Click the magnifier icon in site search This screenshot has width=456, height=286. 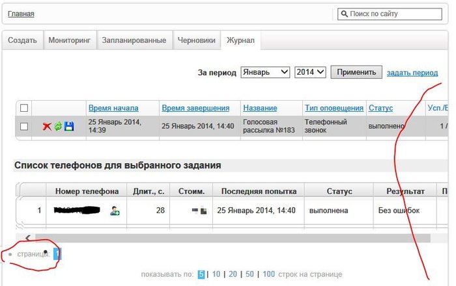pos(344,14)
